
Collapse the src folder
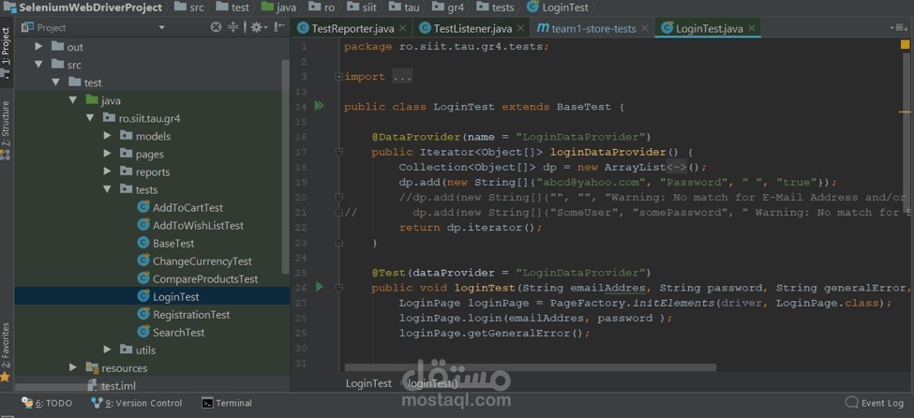click(x=38, y=65)
